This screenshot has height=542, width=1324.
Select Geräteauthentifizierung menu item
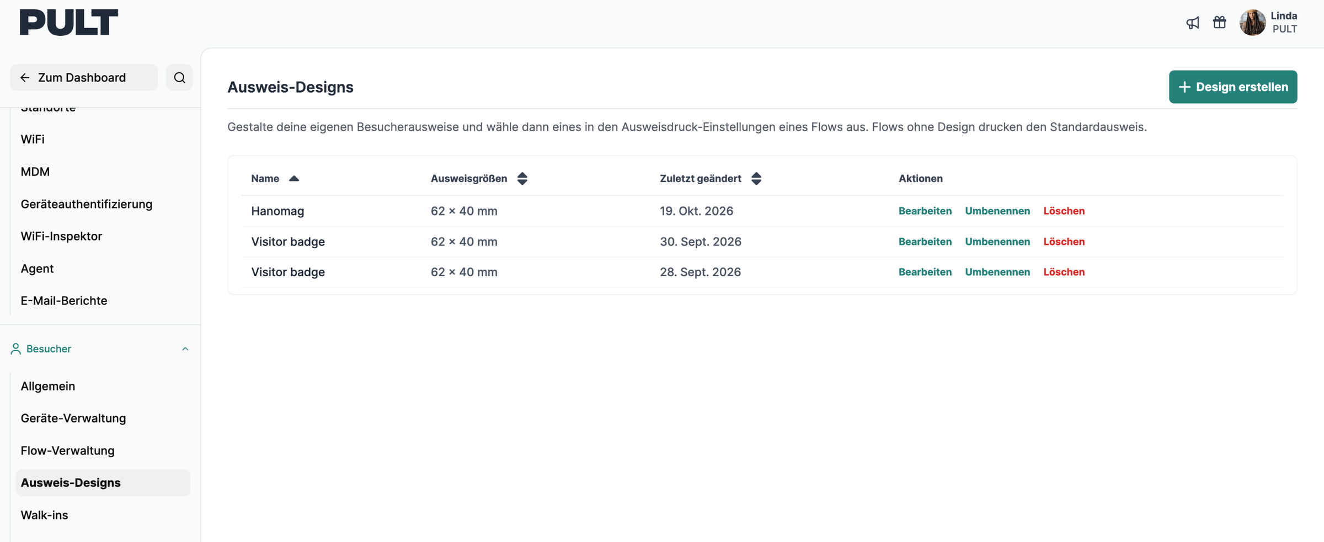click(x=87, y=205)
